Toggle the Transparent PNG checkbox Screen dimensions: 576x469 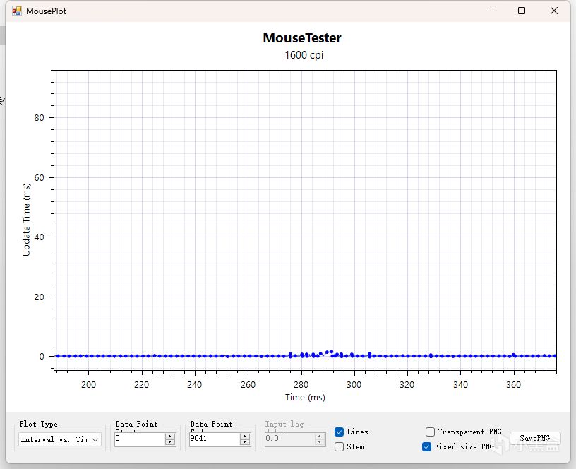pyautogui.click(x=430, y=432)
